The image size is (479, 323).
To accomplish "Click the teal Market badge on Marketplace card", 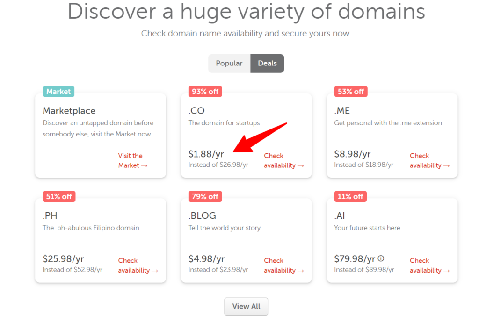I will point(58,91).
